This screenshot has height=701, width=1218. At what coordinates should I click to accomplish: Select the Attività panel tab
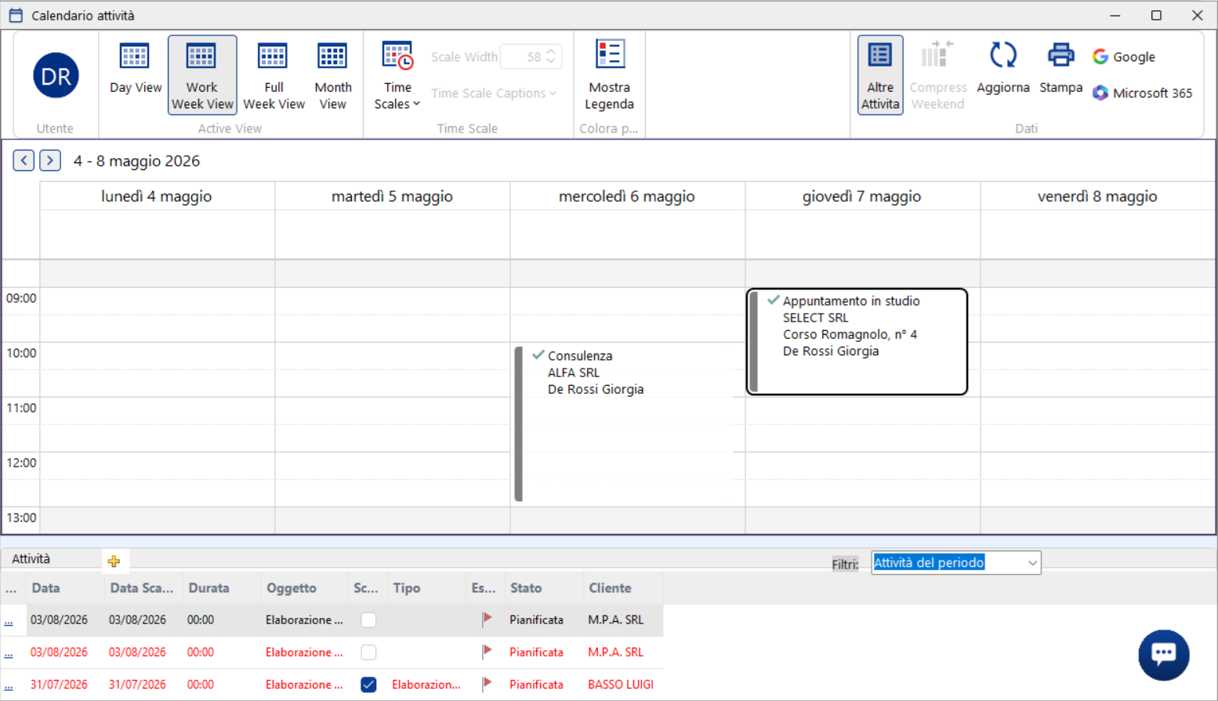(x=31, y=559)
